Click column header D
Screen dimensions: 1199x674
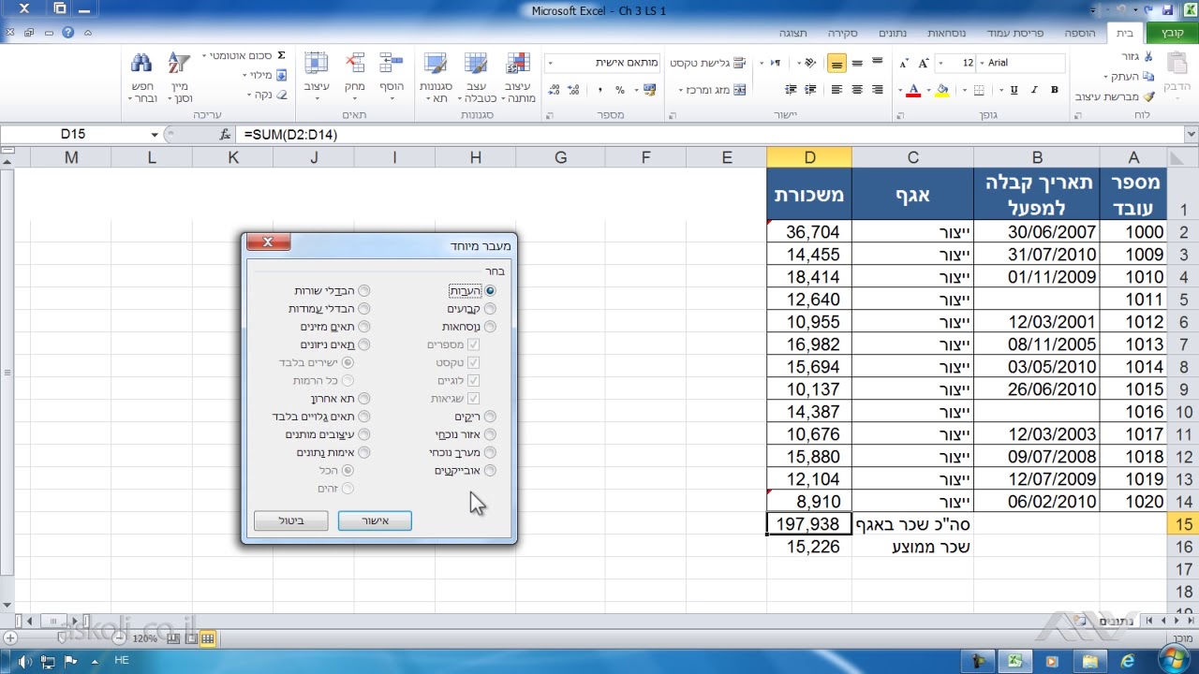click(809, 157)
